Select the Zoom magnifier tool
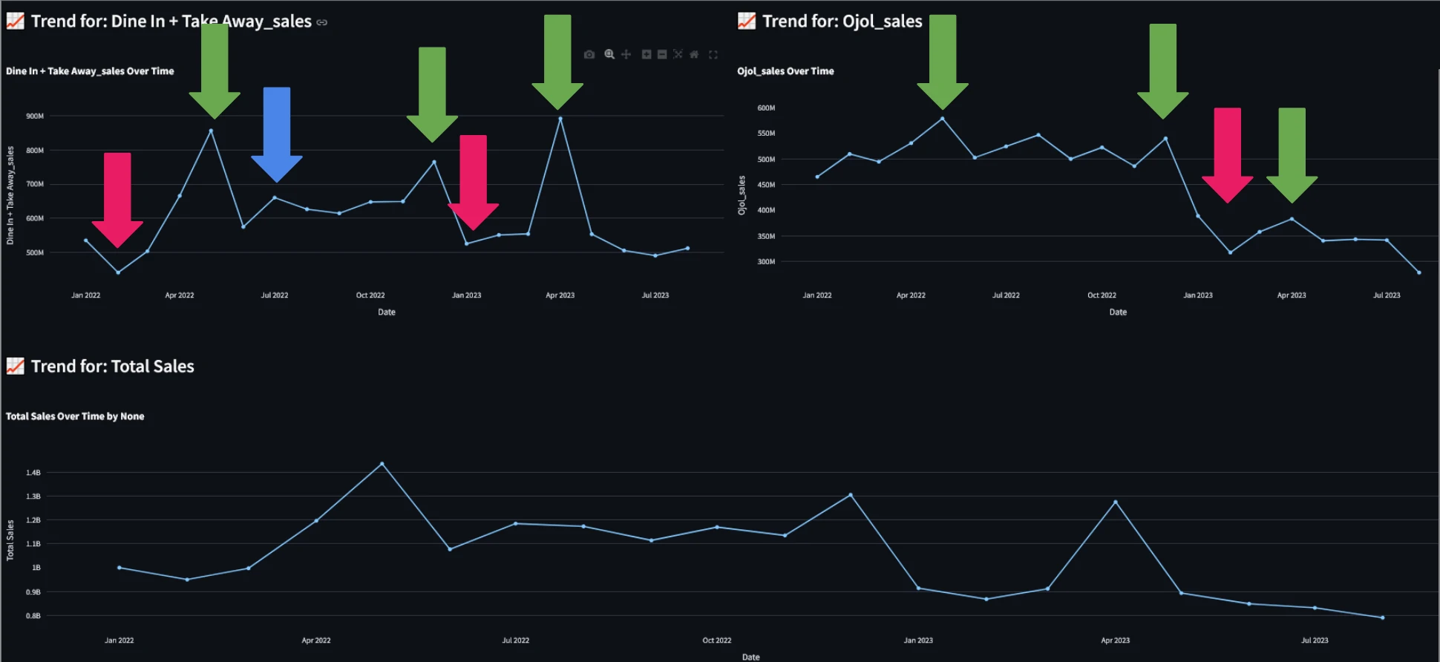The width and height of the screenshot is (1440, 662). (609, 54)
